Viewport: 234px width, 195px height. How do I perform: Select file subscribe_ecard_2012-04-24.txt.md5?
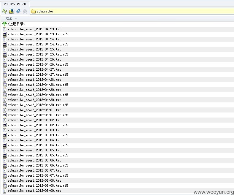click(x=38, y=45)
